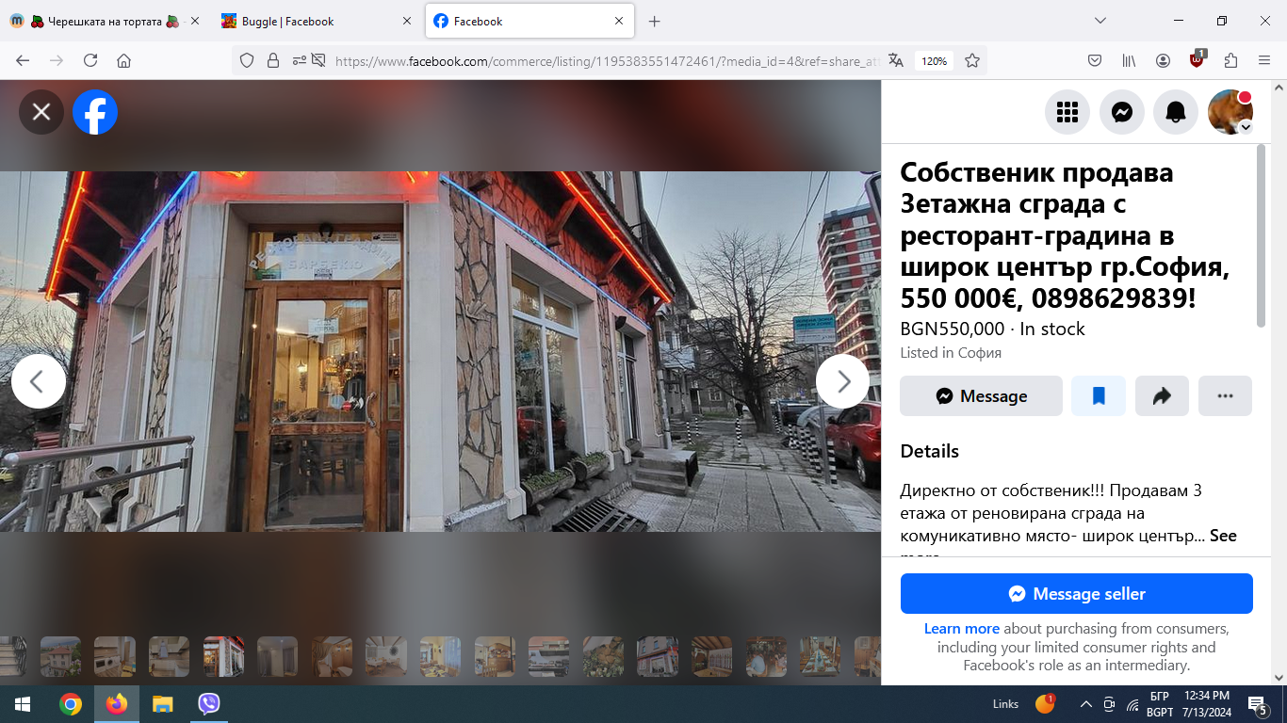Click the Message seller button
Screen dimensions: 1287x723
[x=1076, y=594]
